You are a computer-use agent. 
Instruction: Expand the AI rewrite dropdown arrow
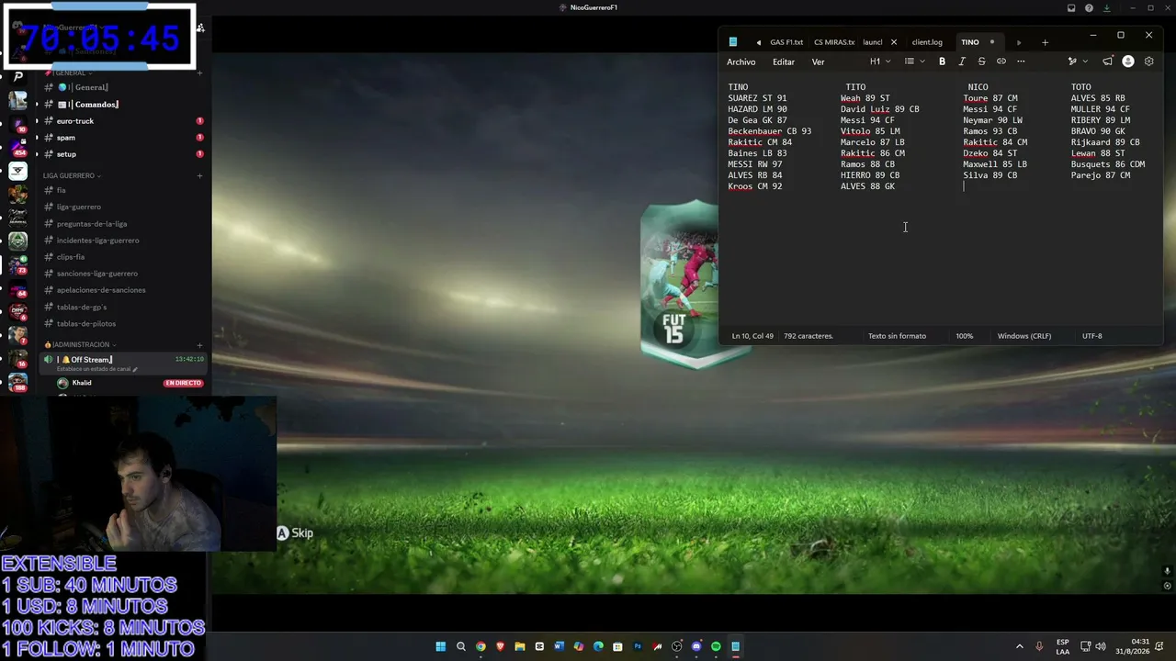click(x=1085, y=62)
